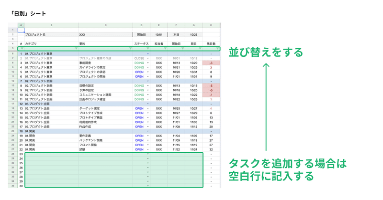
Task: Click the 担当者 column heading cell
Action: 159,43
